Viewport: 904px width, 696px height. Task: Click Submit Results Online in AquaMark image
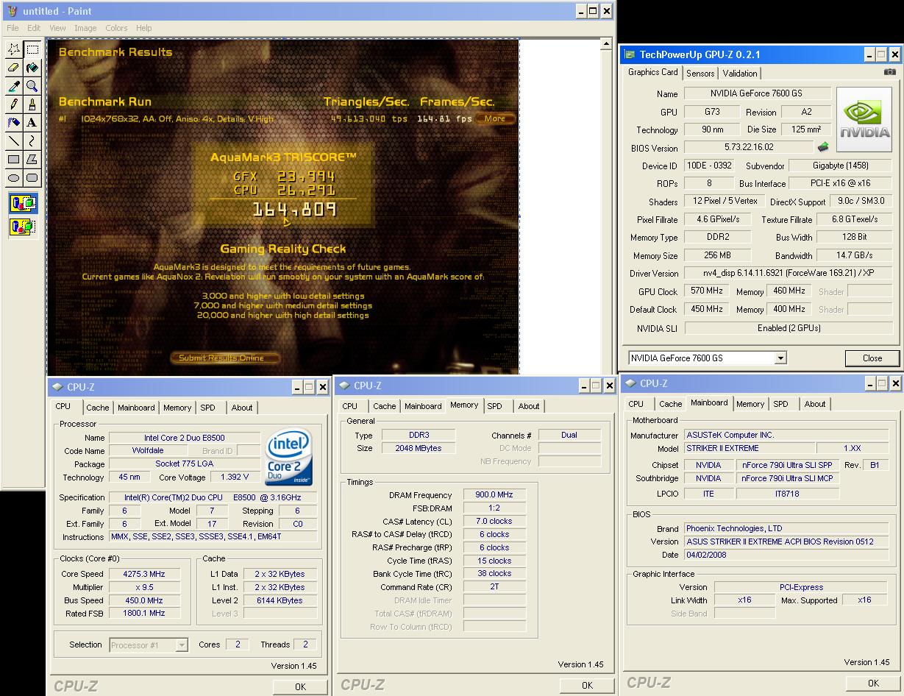coord(227,358)
